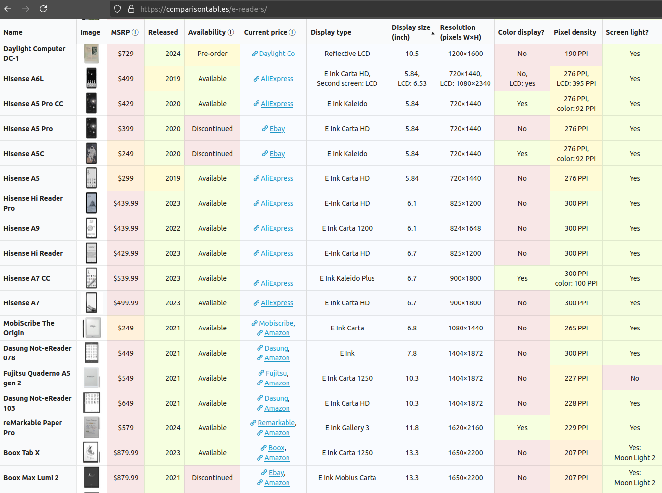Click the Name column header

click(x=13, y=32)
